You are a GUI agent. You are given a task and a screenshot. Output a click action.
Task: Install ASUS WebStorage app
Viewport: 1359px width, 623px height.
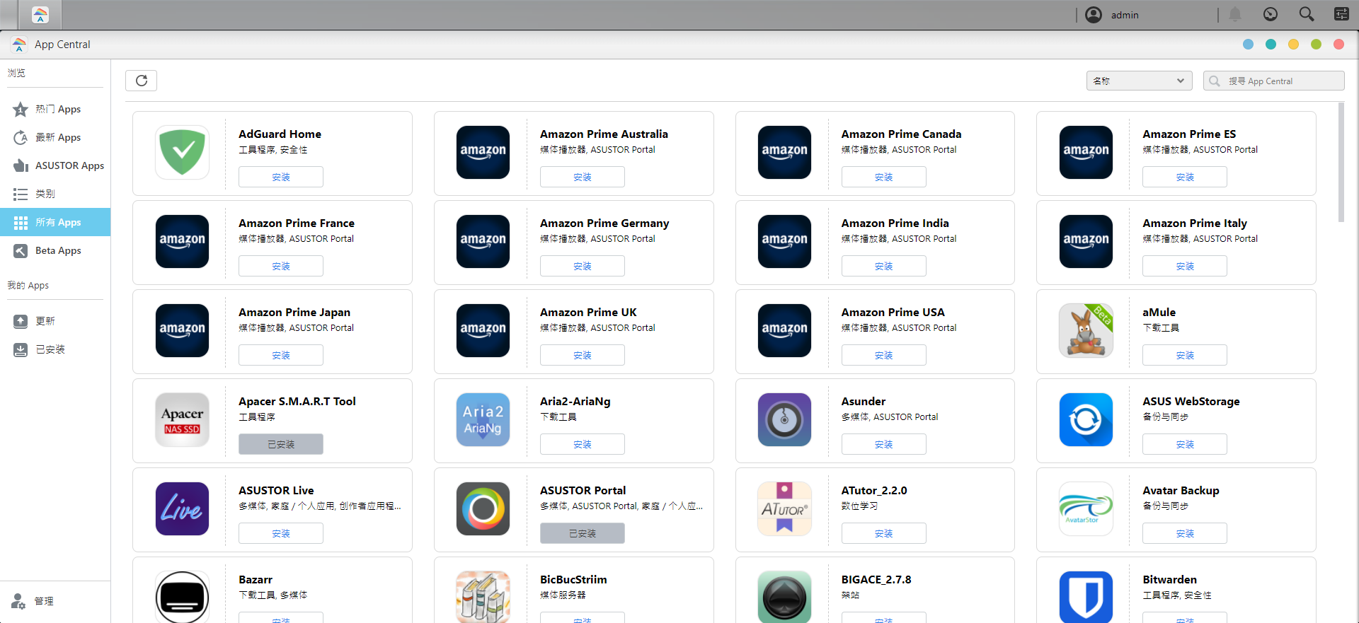pyautogui.click(x=1185, y=444)
